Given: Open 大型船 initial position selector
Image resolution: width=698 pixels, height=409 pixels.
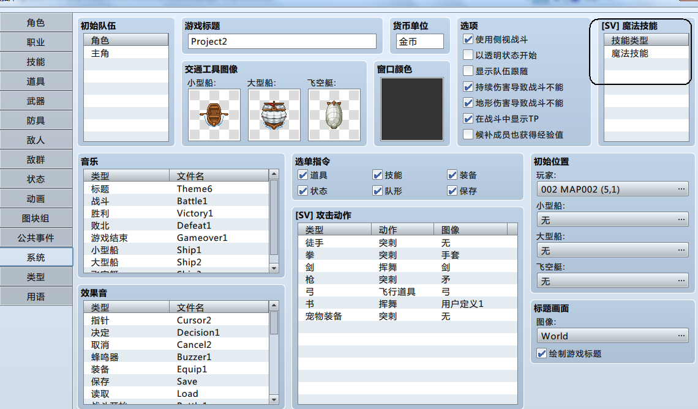Looking at the screenshot, I should coord(612,250).
